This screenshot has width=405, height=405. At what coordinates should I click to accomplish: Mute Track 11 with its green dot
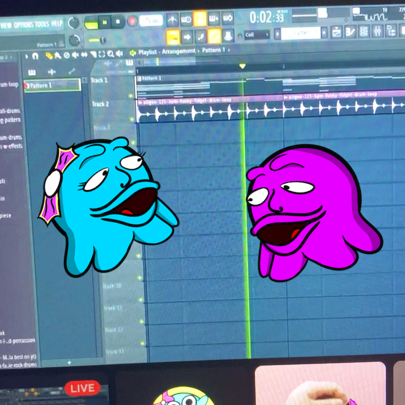[142, 322]
